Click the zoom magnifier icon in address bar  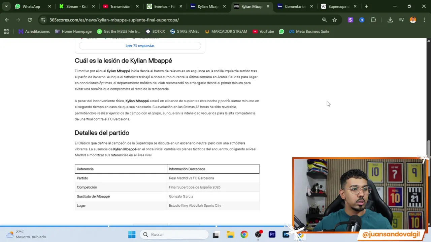(x=324, y=20)
